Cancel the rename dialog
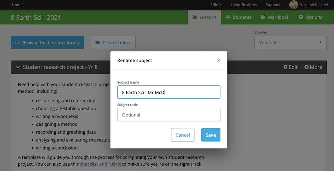Image resolution: width=334 pixels, height=171 pixels. click(183, 135)
